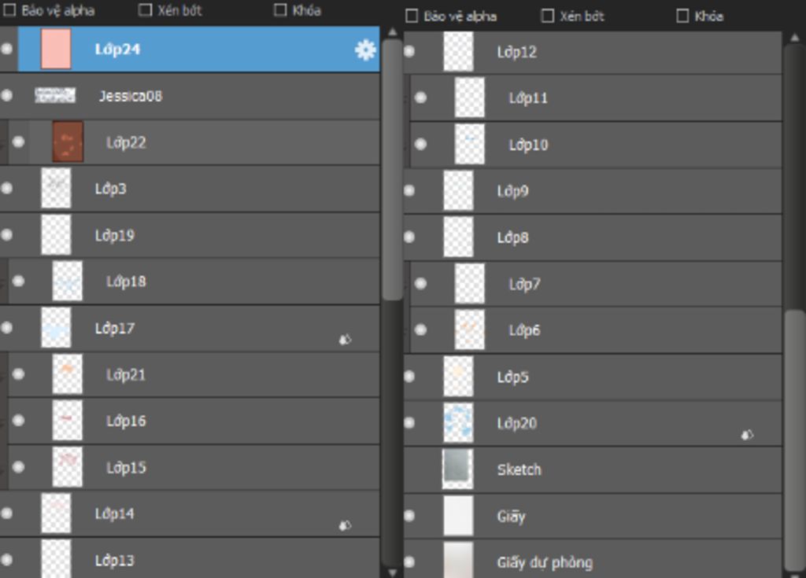Hide the Lớp3 layer via its visibility dot
The width and height of the screenshot is (806, 578).
click(x=6, y=188)
